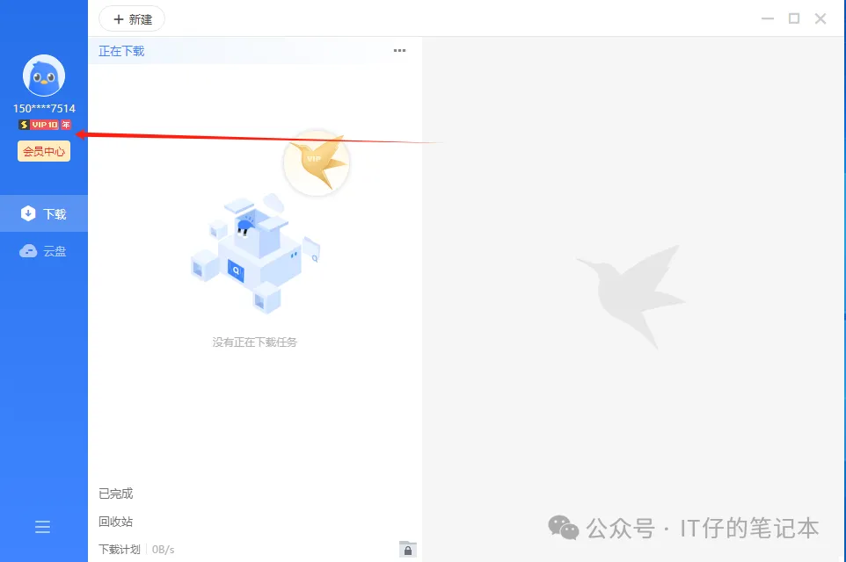Open the three-dot more options menu
The width and height of the screenshot is (846, 562).
pos(399,51)
